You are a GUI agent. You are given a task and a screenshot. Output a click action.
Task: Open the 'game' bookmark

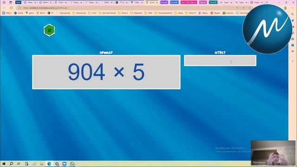pos(30,13)
